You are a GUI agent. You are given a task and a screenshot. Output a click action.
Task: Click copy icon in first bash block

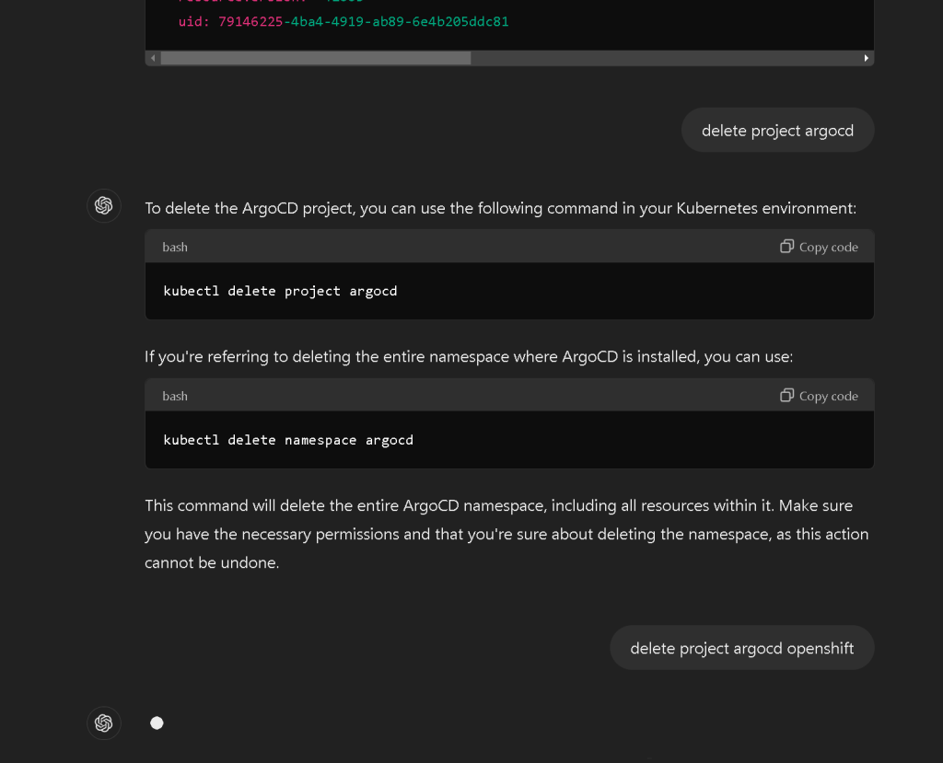coord(786,246)
